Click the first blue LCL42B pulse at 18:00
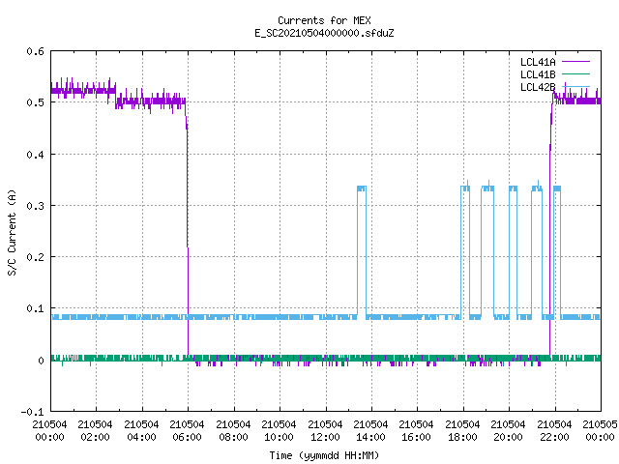The image size is (619, 464). coord(465,251)
